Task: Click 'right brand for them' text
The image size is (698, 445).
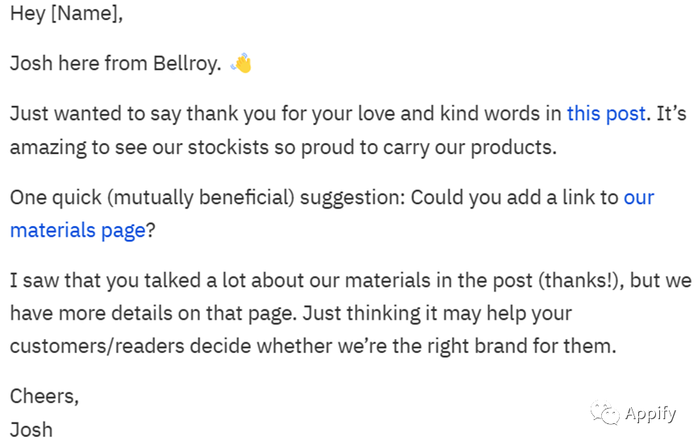Action: click(521, 346)
